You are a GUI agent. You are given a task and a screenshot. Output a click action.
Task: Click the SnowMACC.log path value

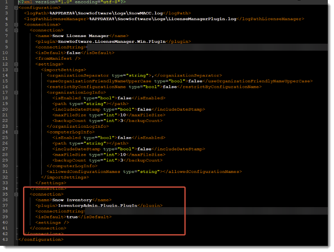coord(106,13)
